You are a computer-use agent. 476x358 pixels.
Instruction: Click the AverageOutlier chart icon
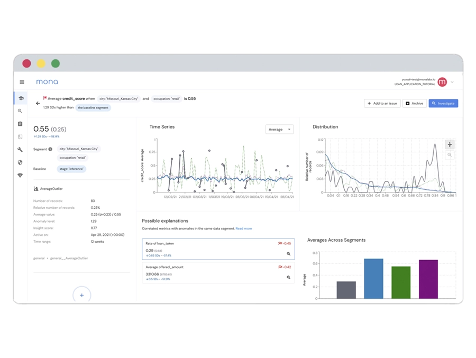[36, 189]
